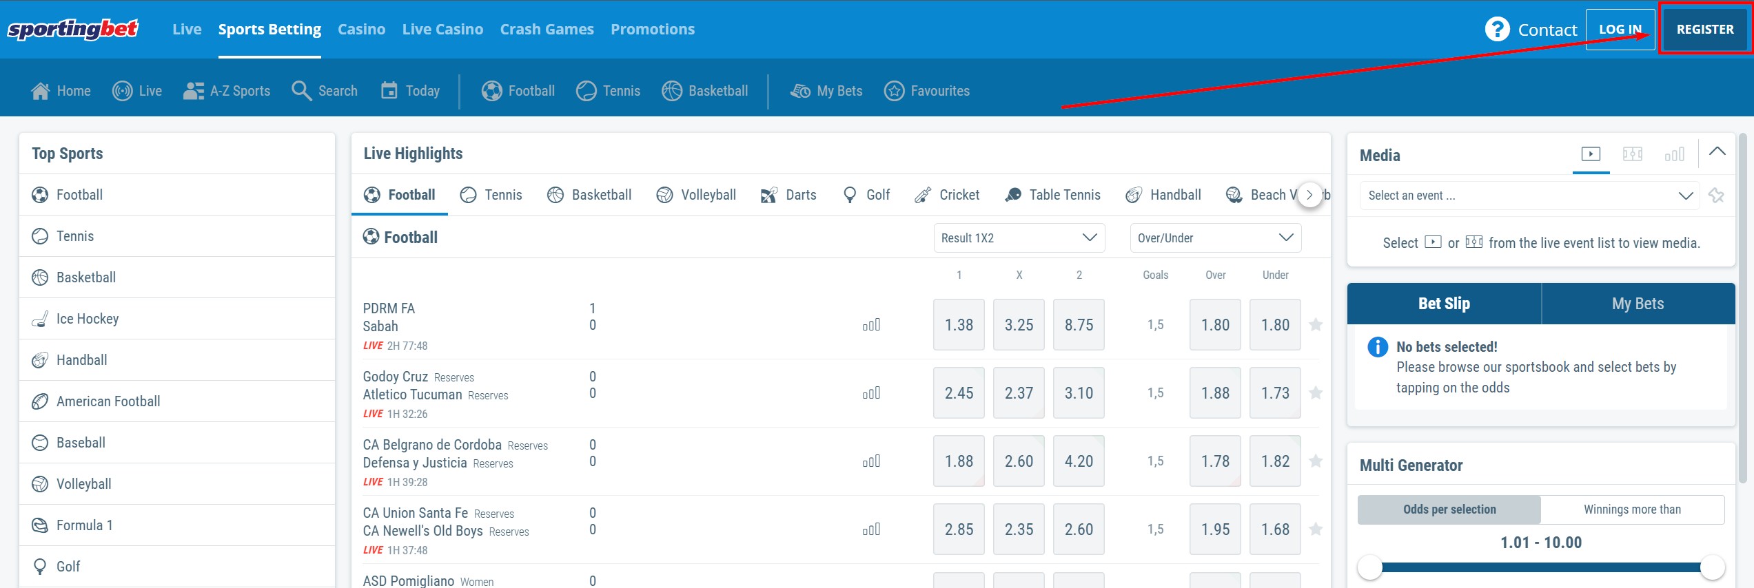Bet on odds 1.38 for PDRM FA
Image resolution: width=1754 pixels, height=588 pixels.
pyautogui.click(x=959, y=325)
